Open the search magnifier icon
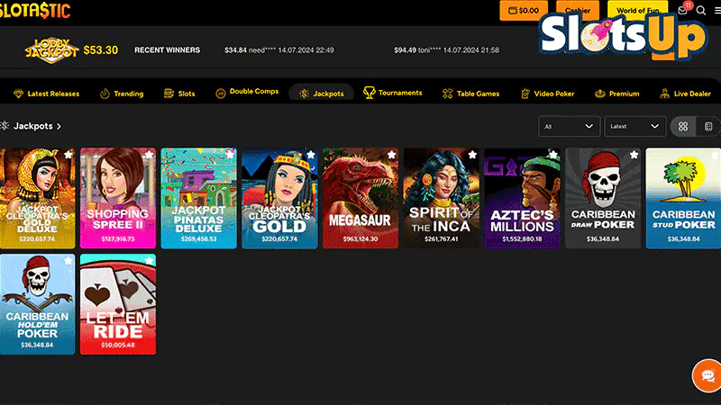 tap(701, 11)
